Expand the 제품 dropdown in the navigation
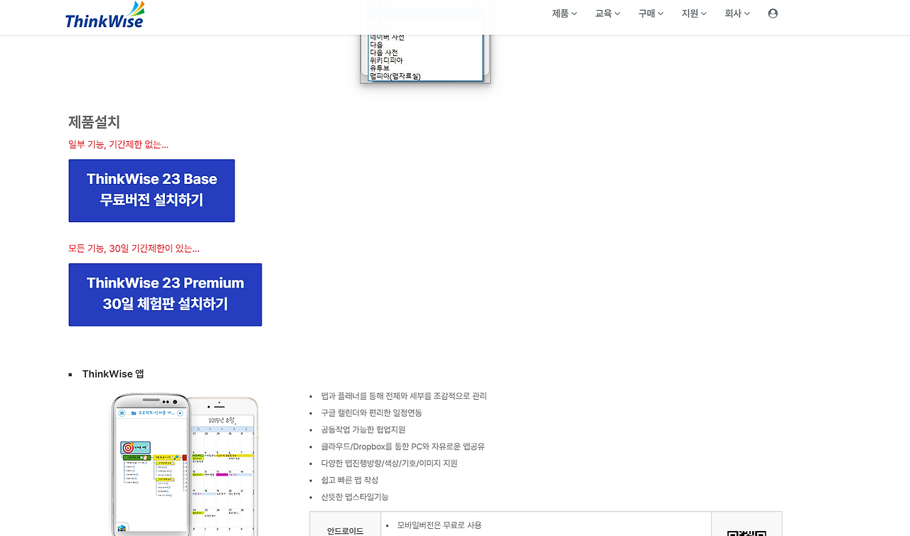The image size is (910, 536). (564, 13)
